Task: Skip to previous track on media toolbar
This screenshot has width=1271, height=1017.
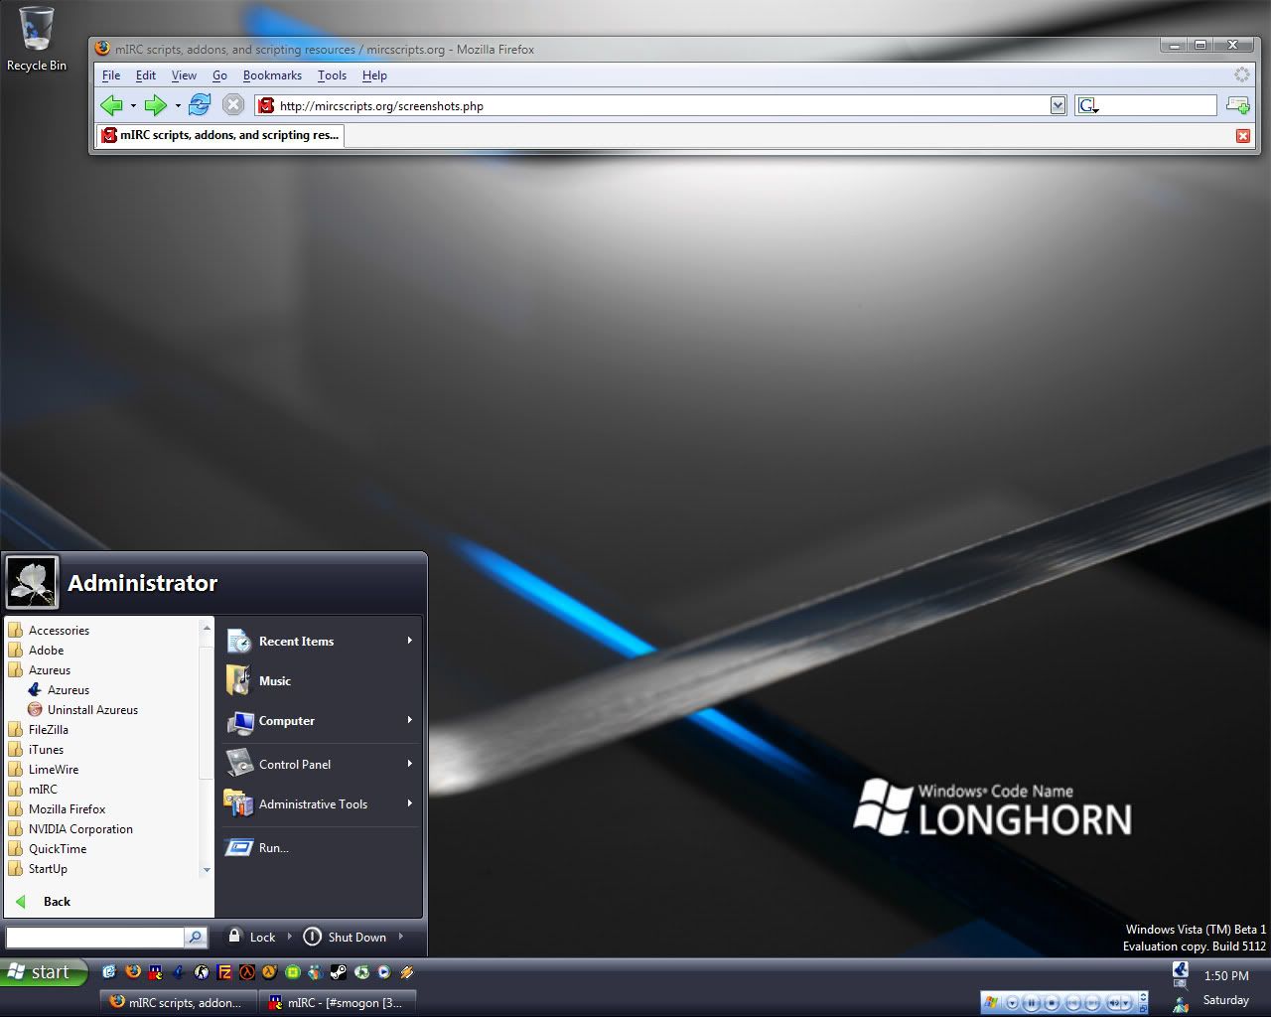Action: (x=1073, y=1003)
